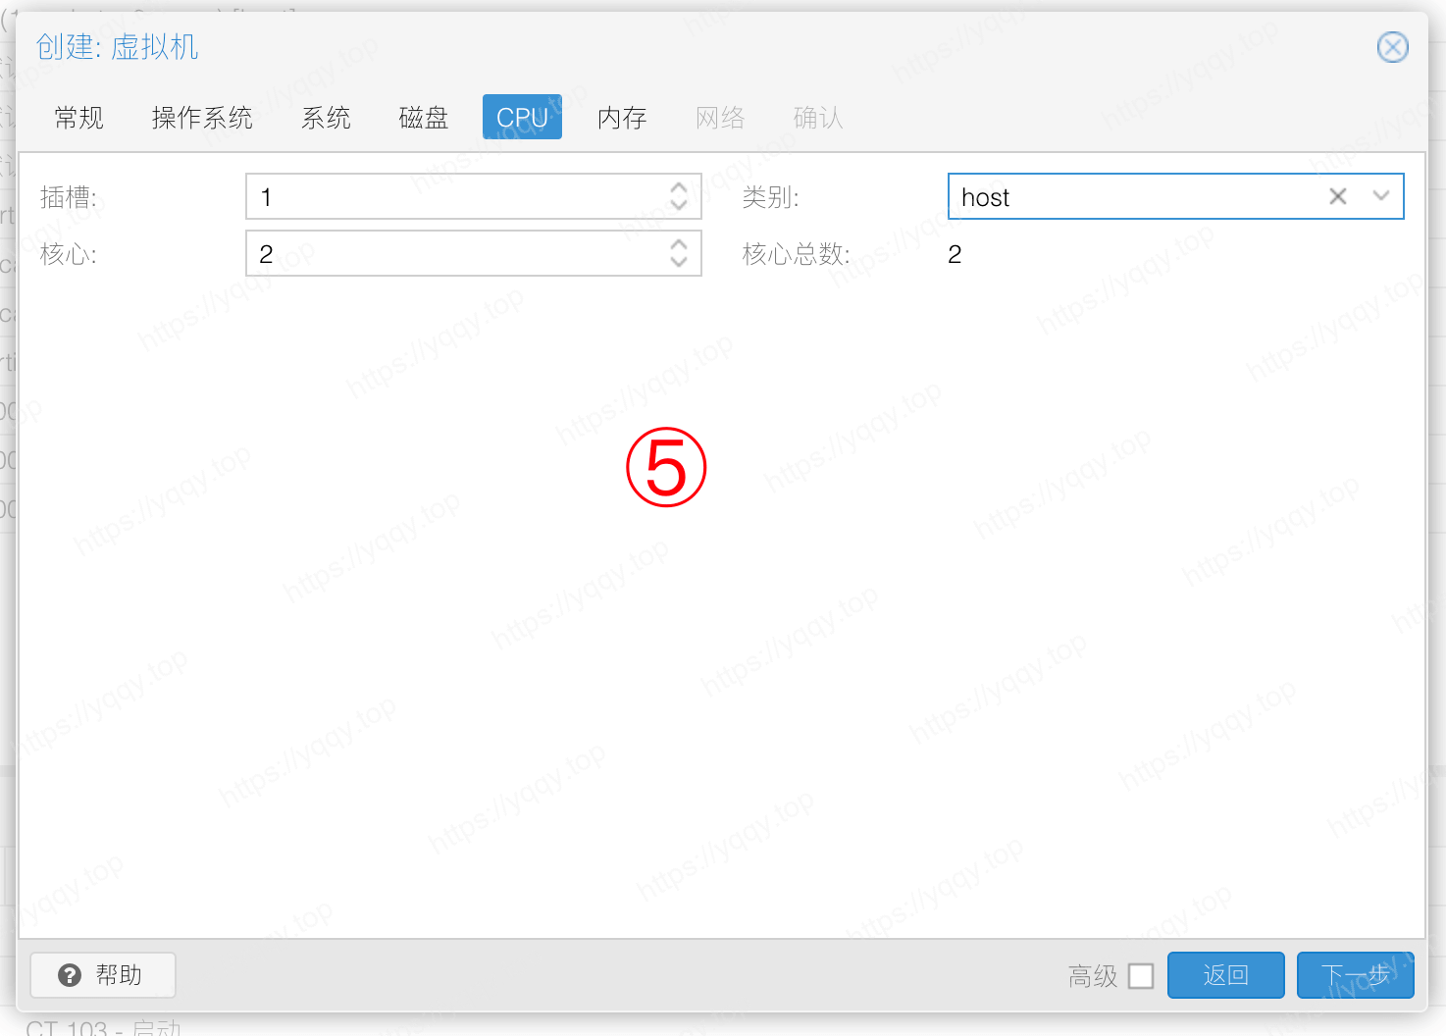The height and width of the screenshot is (1036, 1446).
Task: Open 帮助 help documentation
Action: (103, 975)
